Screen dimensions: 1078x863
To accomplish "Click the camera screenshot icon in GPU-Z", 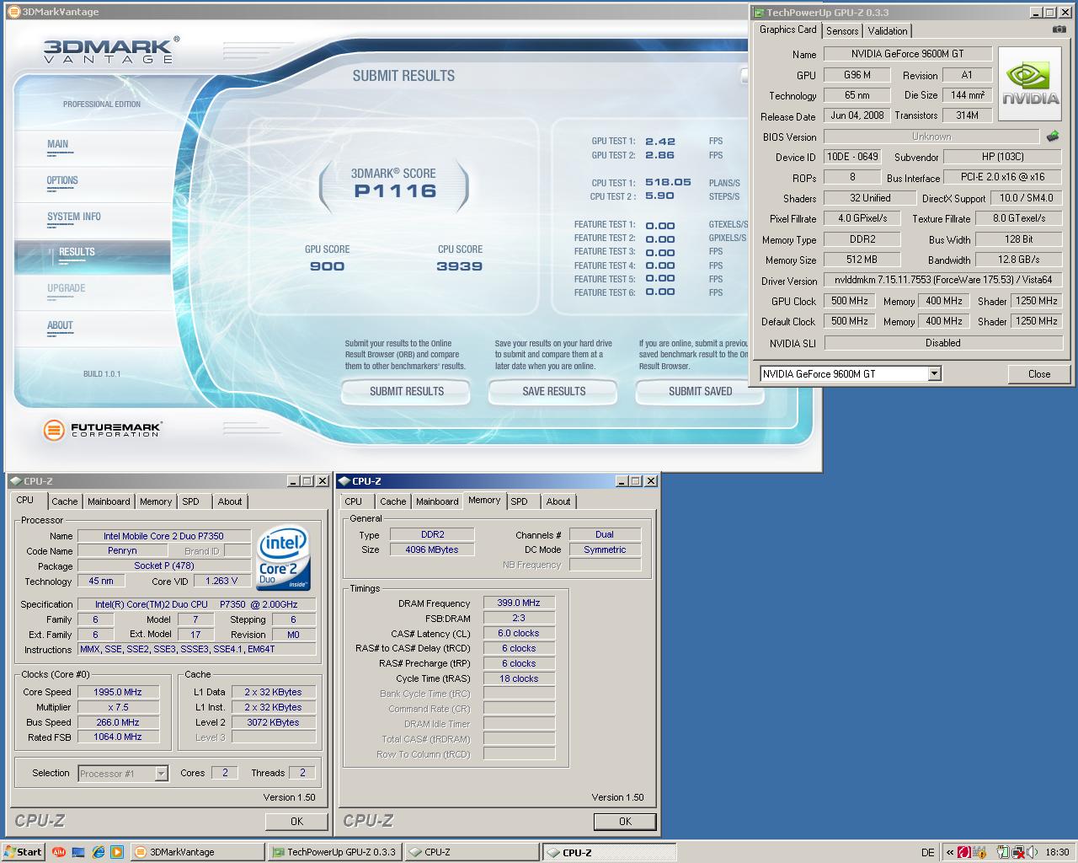I will pyautogui.click(x=1059, y=29).
